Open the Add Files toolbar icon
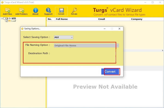164x108 pixels. pyautogui.click(x=7, y=11)
